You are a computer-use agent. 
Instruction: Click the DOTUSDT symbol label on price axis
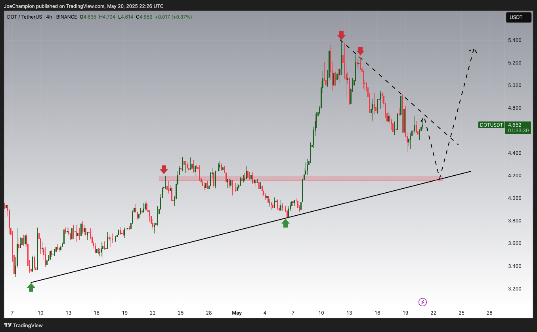[491, 125]
